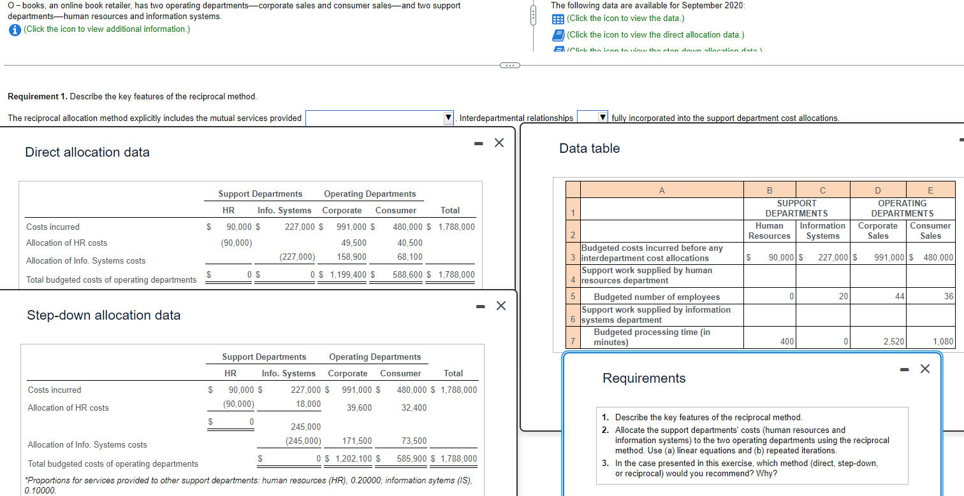Click 'Requirements' dialog title
Viewport: 964px width, 496px height.
644,378
